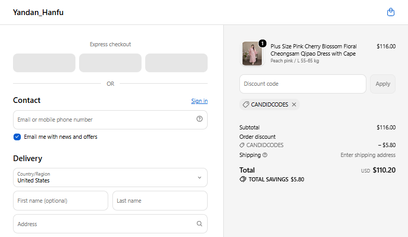Click the Subtotal label
Screen dimensions: 408x237
pos(249,127)
